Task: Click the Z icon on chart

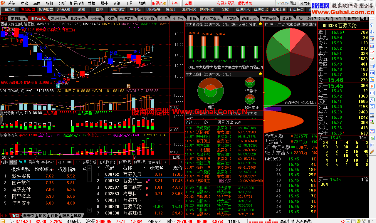Action: click(x=182, y=162)
